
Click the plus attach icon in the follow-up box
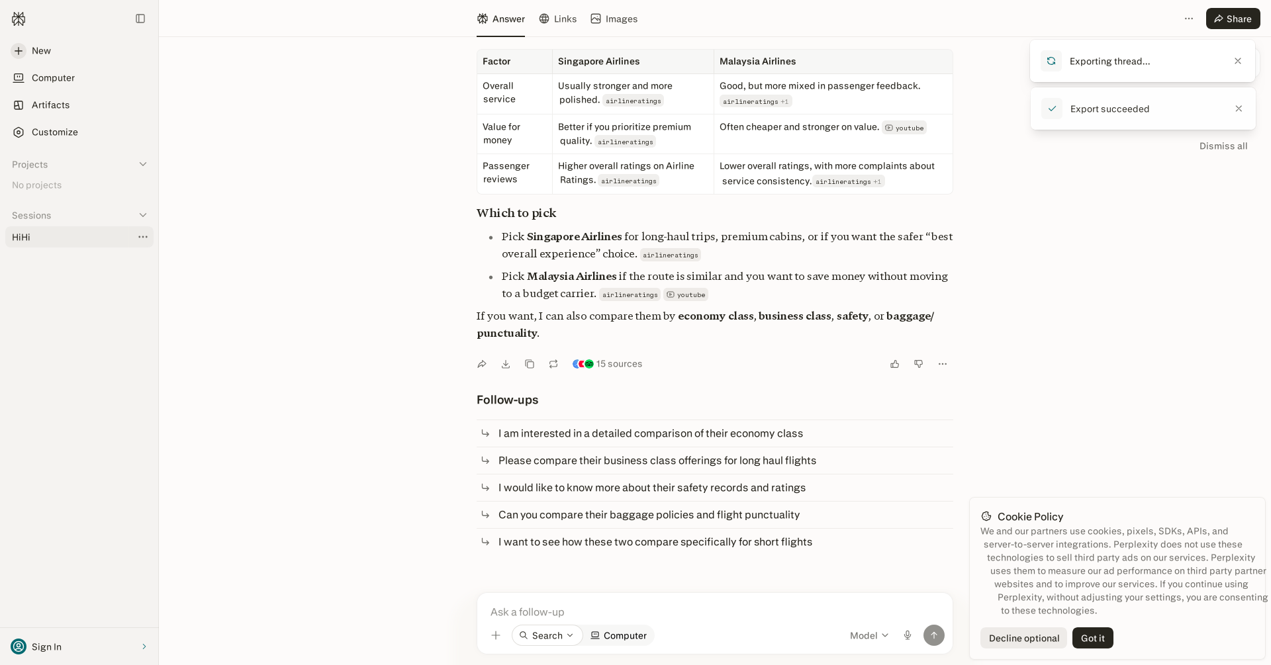[x=496, y=635]
